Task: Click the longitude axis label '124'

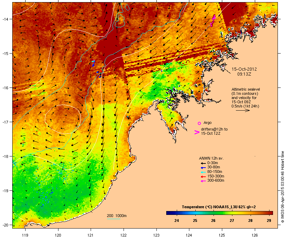Action: (x=189, y=235)
